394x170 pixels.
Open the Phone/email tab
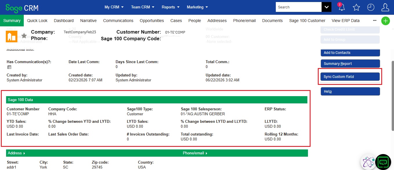245,21
